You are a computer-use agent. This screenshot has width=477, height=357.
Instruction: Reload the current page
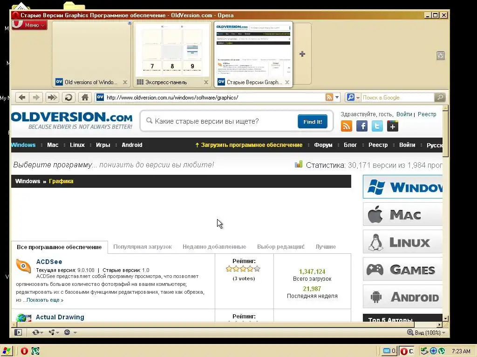coord(68,98)
